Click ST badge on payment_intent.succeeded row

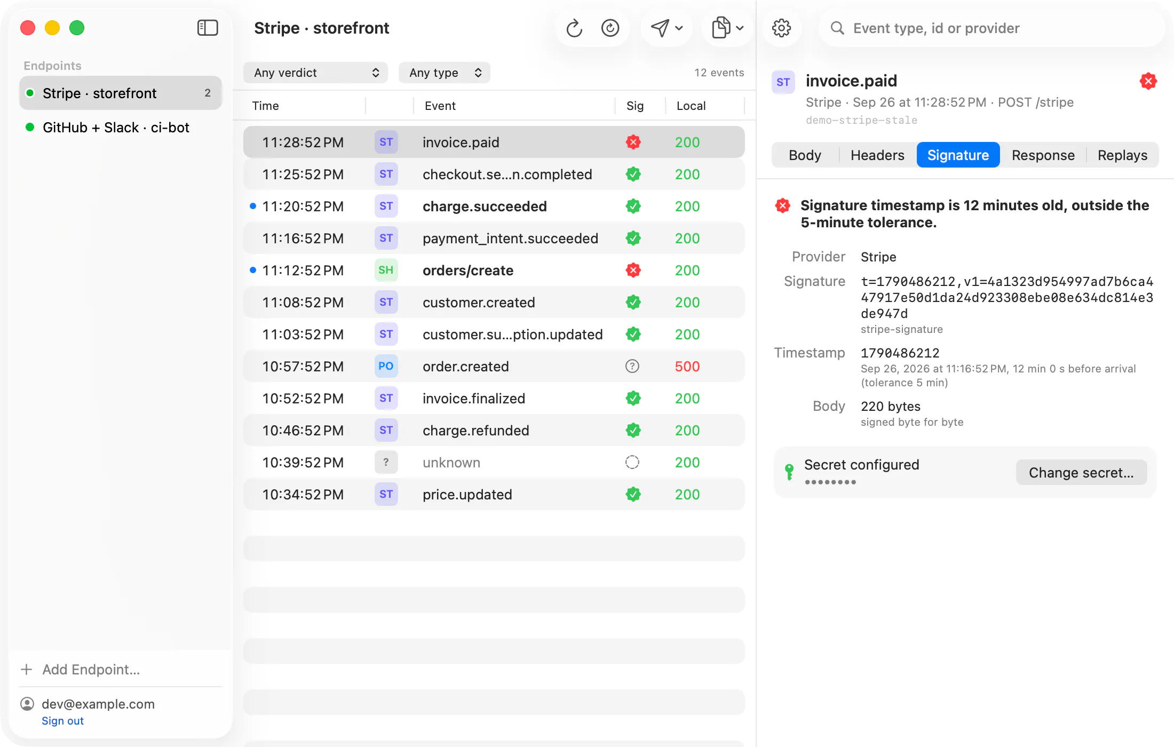[386, 238]
